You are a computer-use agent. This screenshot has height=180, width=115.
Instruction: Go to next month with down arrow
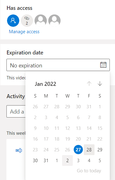[x=100, y=84]
